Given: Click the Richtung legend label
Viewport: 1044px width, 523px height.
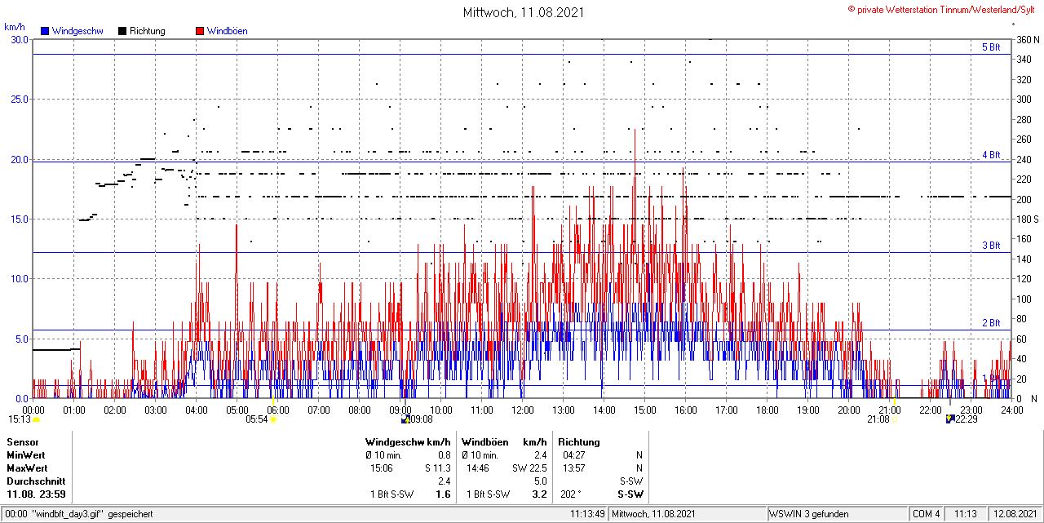Looking at the screenshot, I should pyautogui.click(x=148, y=31).
